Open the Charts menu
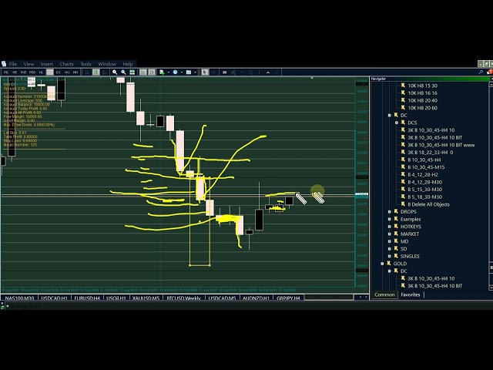This screenshot has height=370, width=493. (66, 64)
